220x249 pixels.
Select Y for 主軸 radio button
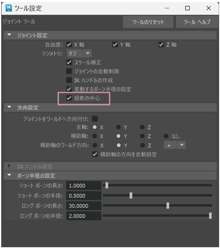pyautogui.click(x=118, y=127)
